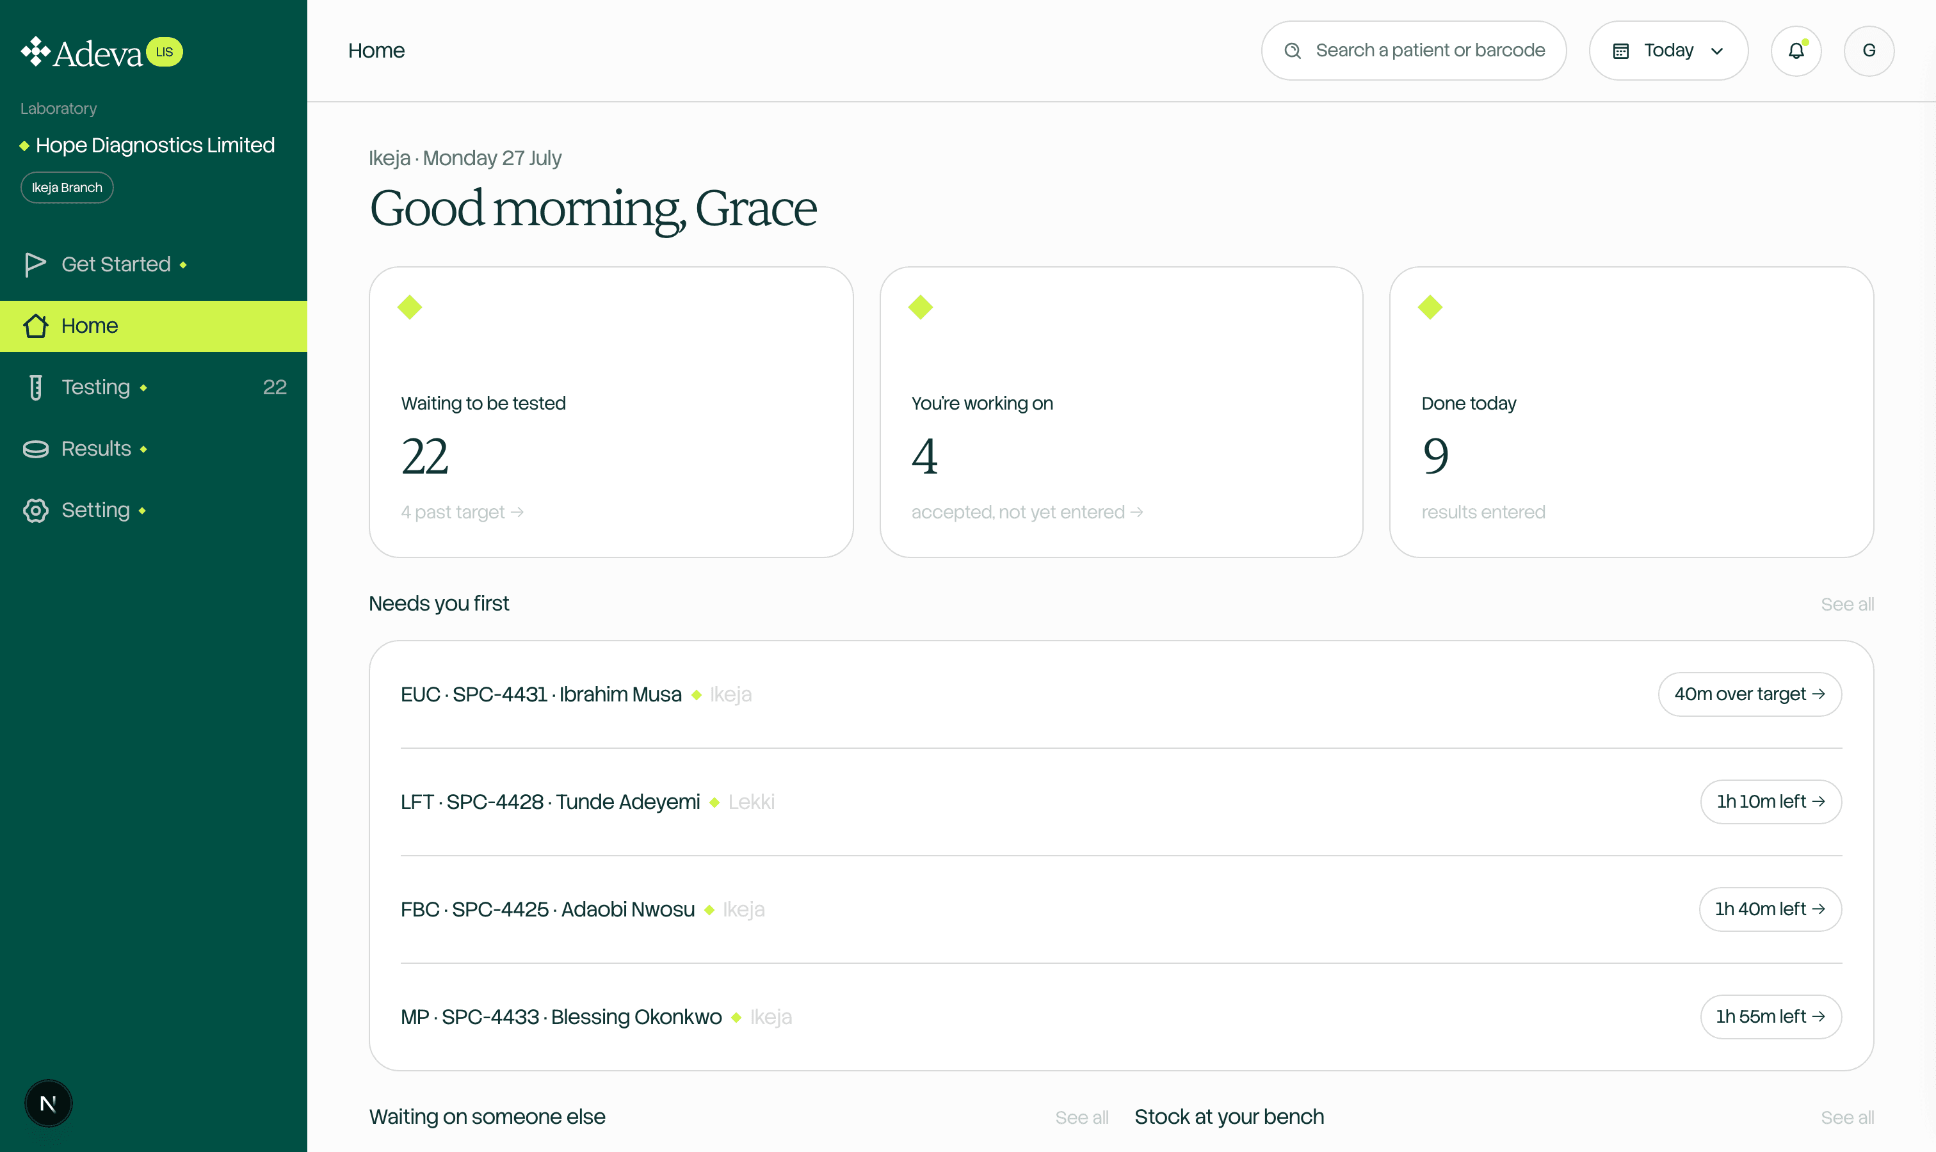This screenshot has width=1936, height=1152.
Task: Select Testing in the sidebar
Action: (154, 387)
